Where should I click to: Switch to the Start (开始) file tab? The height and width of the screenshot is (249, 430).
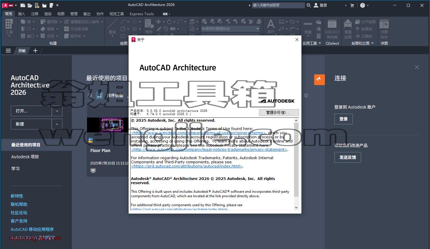[x=22, y=51]
